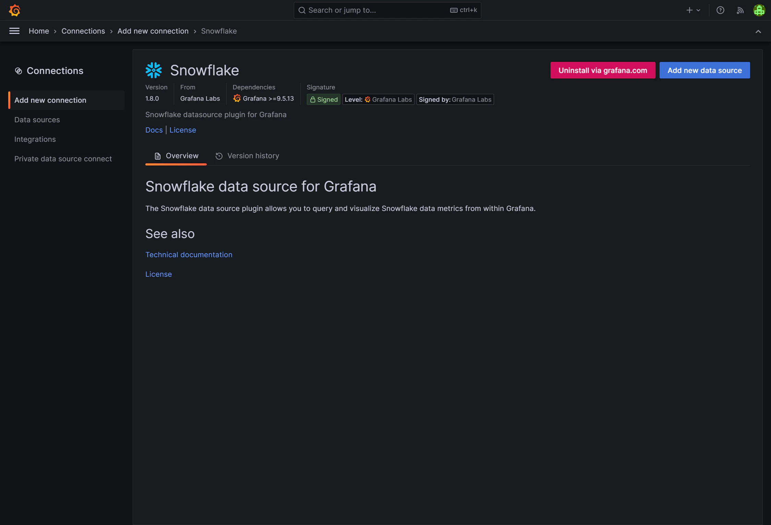Viewport: 771px width, 525px height.
Task: Open the Docs link
Action: 154,130
